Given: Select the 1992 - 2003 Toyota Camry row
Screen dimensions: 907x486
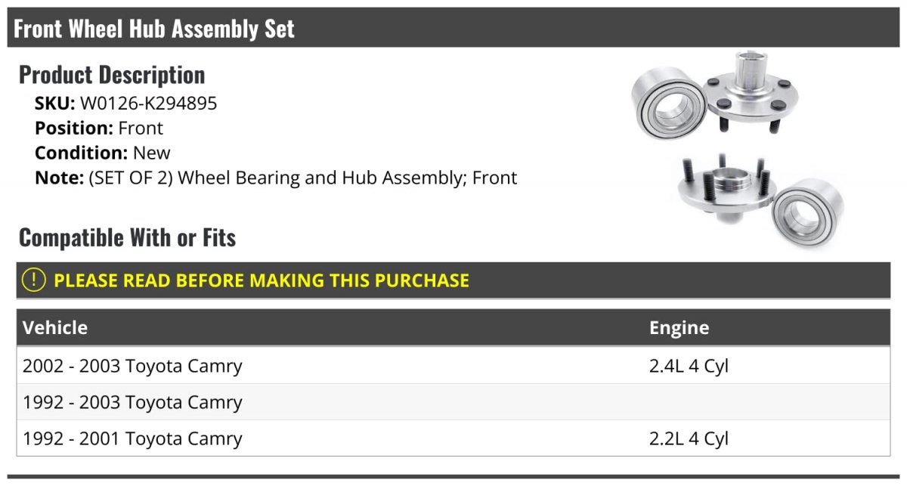Looking at the screenshot, I should [x=453, y=402].
